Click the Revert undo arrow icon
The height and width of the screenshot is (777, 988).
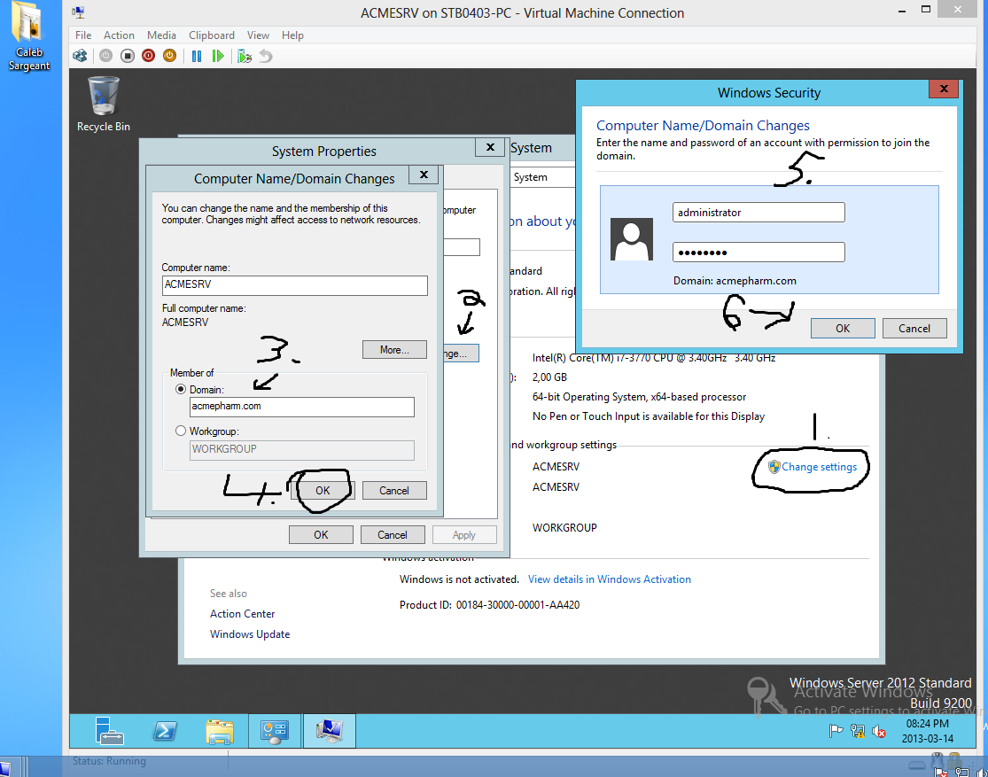266,56
